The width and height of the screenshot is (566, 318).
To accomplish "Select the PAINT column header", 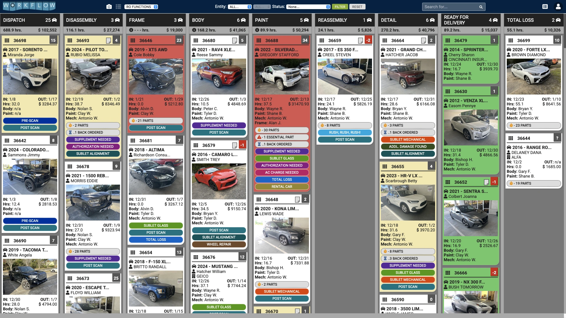I will click(261, 20).
